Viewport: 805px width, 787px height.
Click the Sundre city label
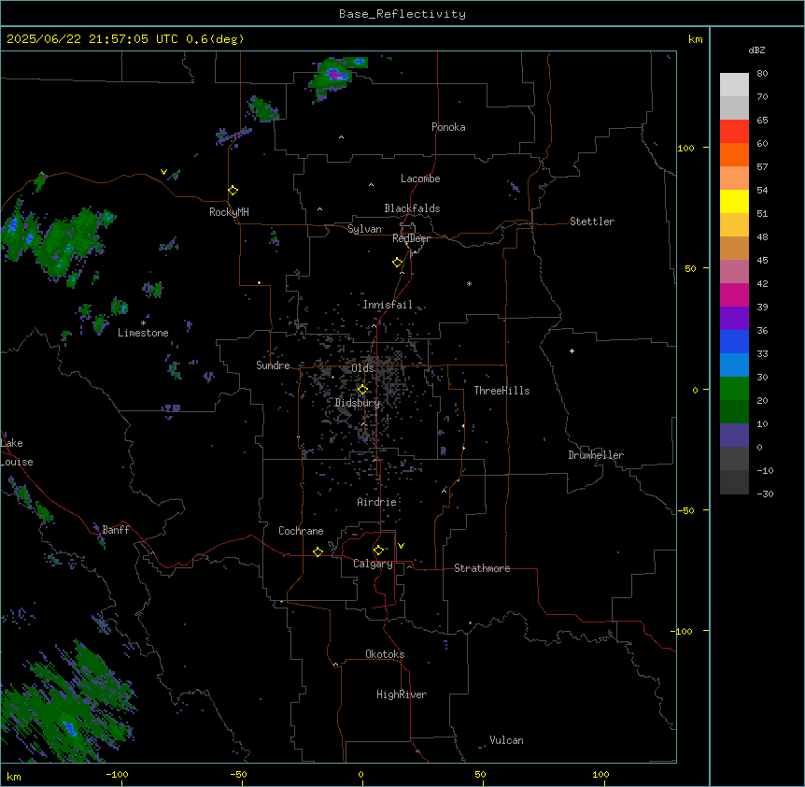tap(273, 365)
